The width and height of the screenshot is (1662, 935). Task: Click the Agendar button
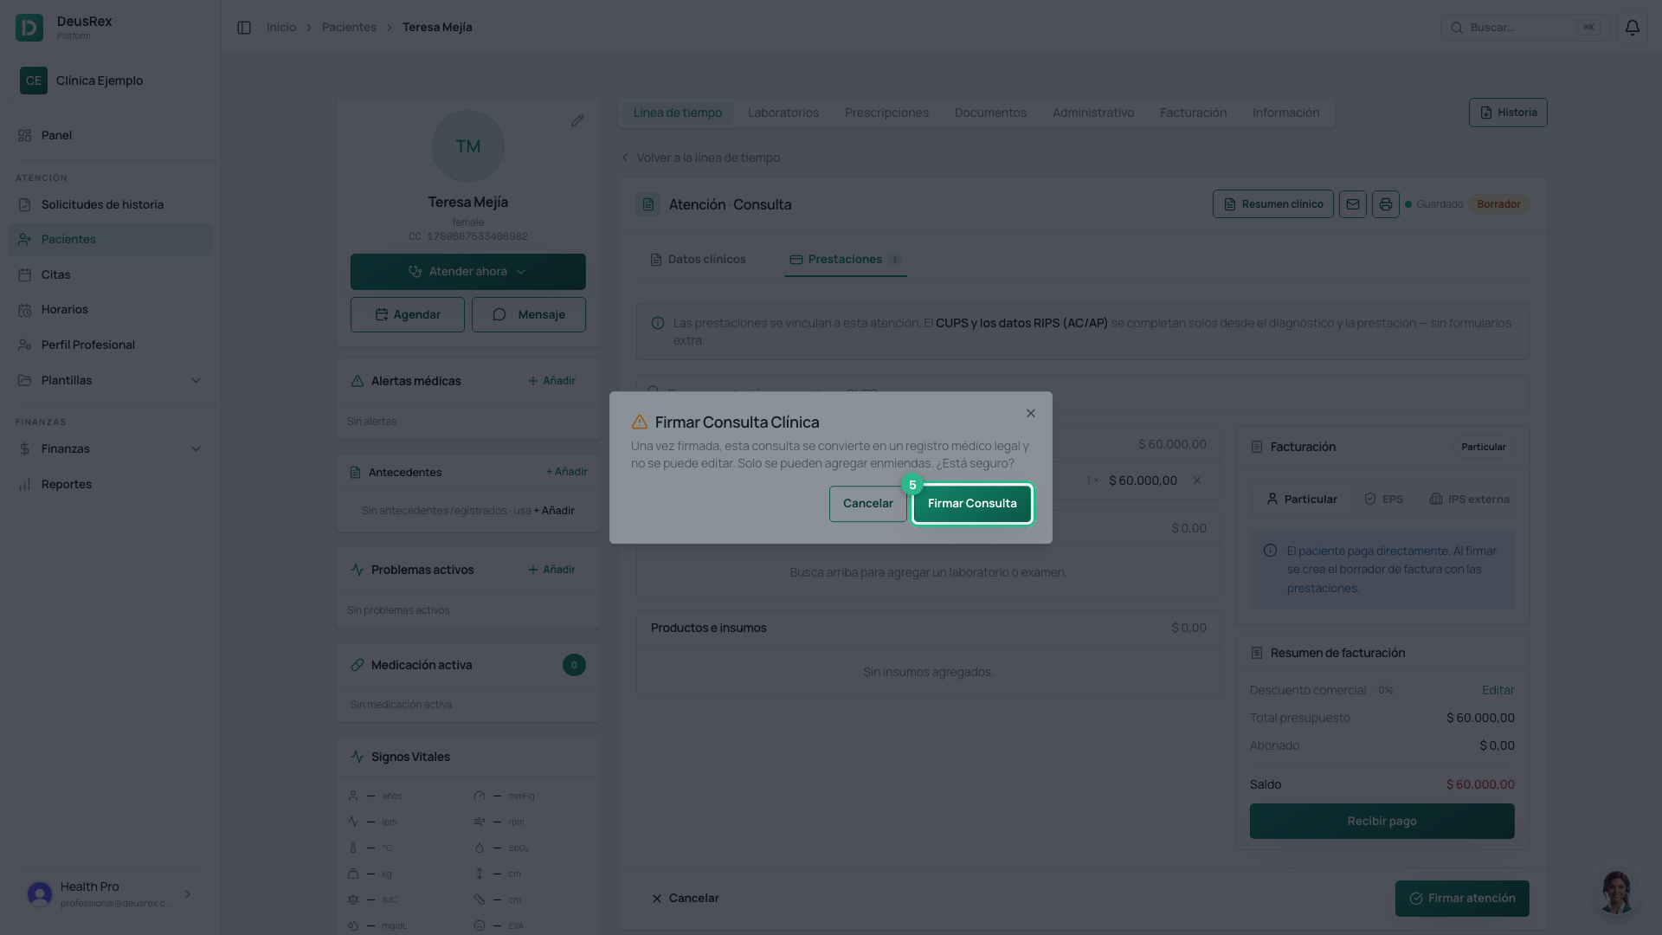pyautogui.click(x=408, y=315)
